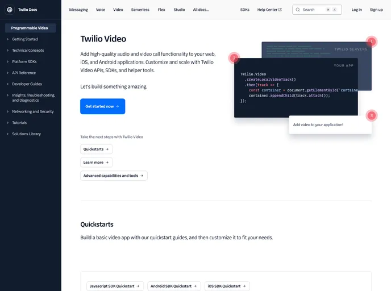Expand the Technical Concepts chevron
Screen dimensions: 391x291
[x=7, y=51]
